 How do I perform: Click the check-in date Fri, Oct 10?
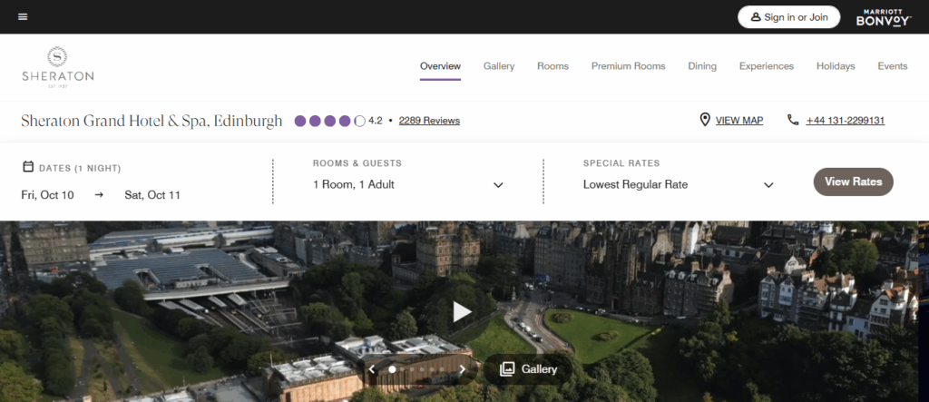[x=48, y=195]
